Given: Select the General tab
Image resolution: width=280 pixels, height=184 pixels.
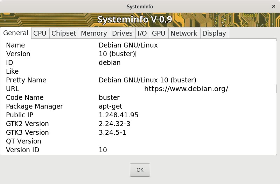Looking at the screenshot, I should pos(16,33).
